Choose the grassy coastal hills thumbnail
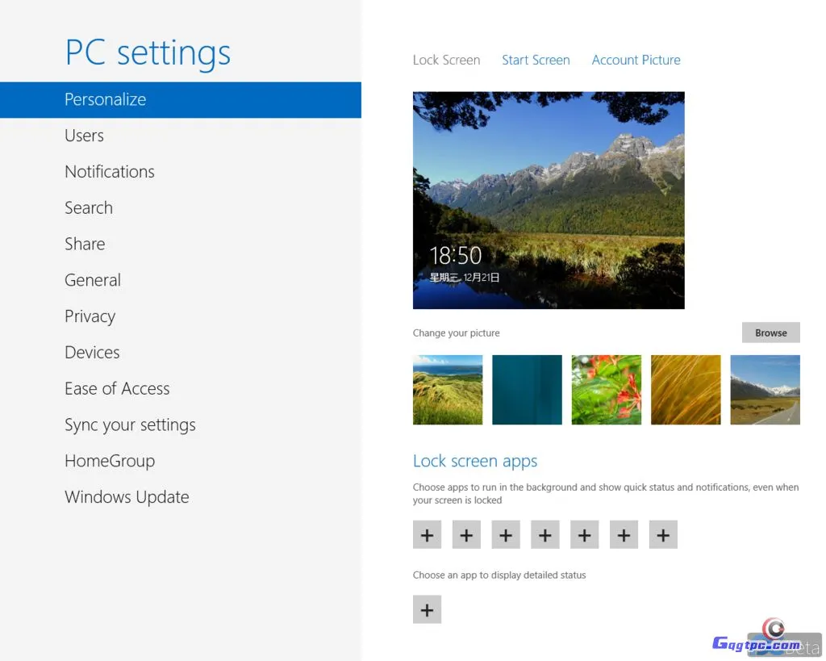 (448, 390)
